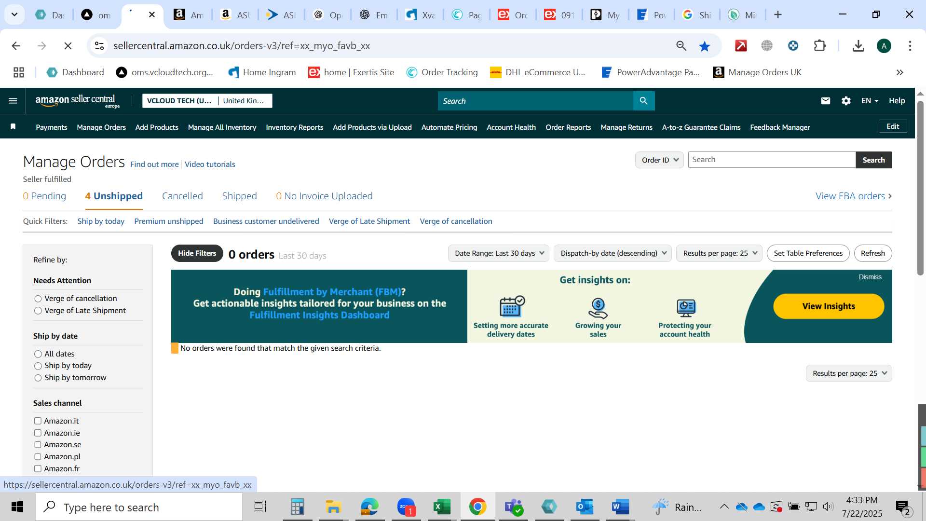Click the red PDF extension icon
The width and height of the screenshot is (926, 521).
click(741, 46)
